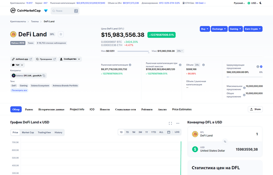Open info icon for Рыночная капитализация
Viewport: 273px width, 175px height.
130,65
